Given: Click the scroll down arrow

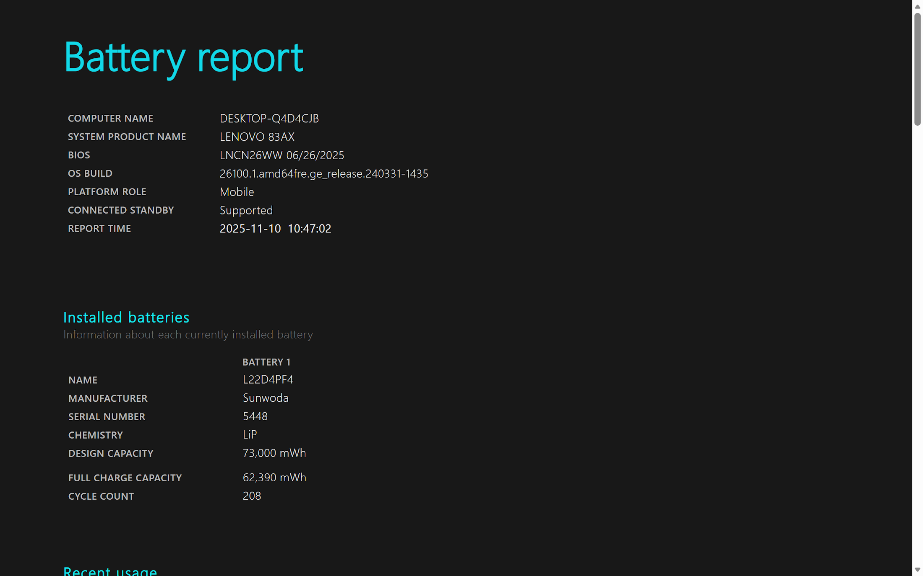Looking at the screenshot, I should click(917, 570).
